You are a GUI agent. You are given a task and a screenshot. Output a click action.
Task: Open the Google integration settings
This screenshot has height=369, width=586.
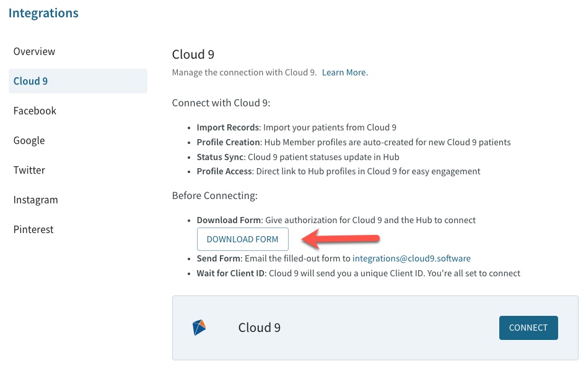coord(29,140)
